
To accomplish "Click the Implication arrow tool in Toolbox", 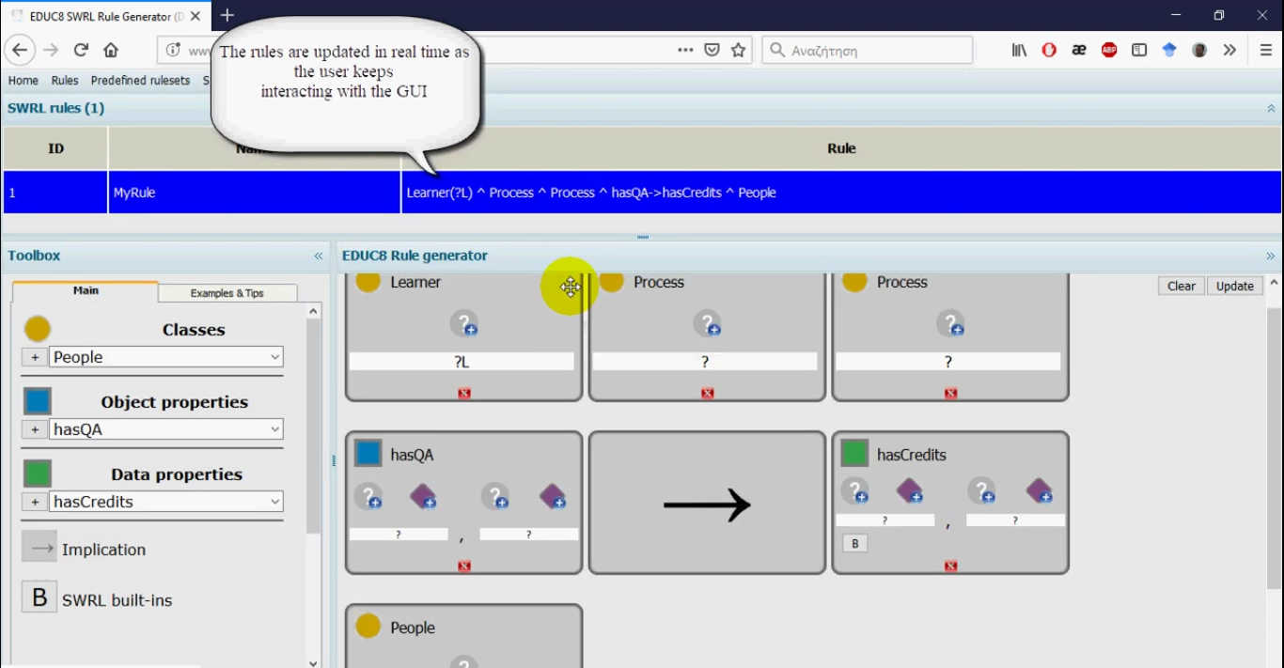I will 39,547.
